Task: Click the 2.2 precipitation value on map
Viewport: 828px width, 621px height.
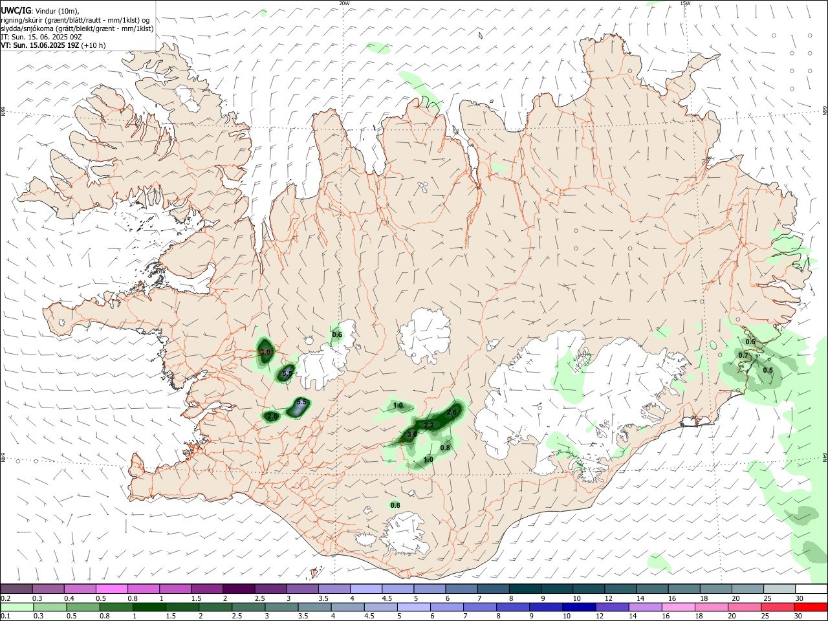Action: tap(428, 425)
